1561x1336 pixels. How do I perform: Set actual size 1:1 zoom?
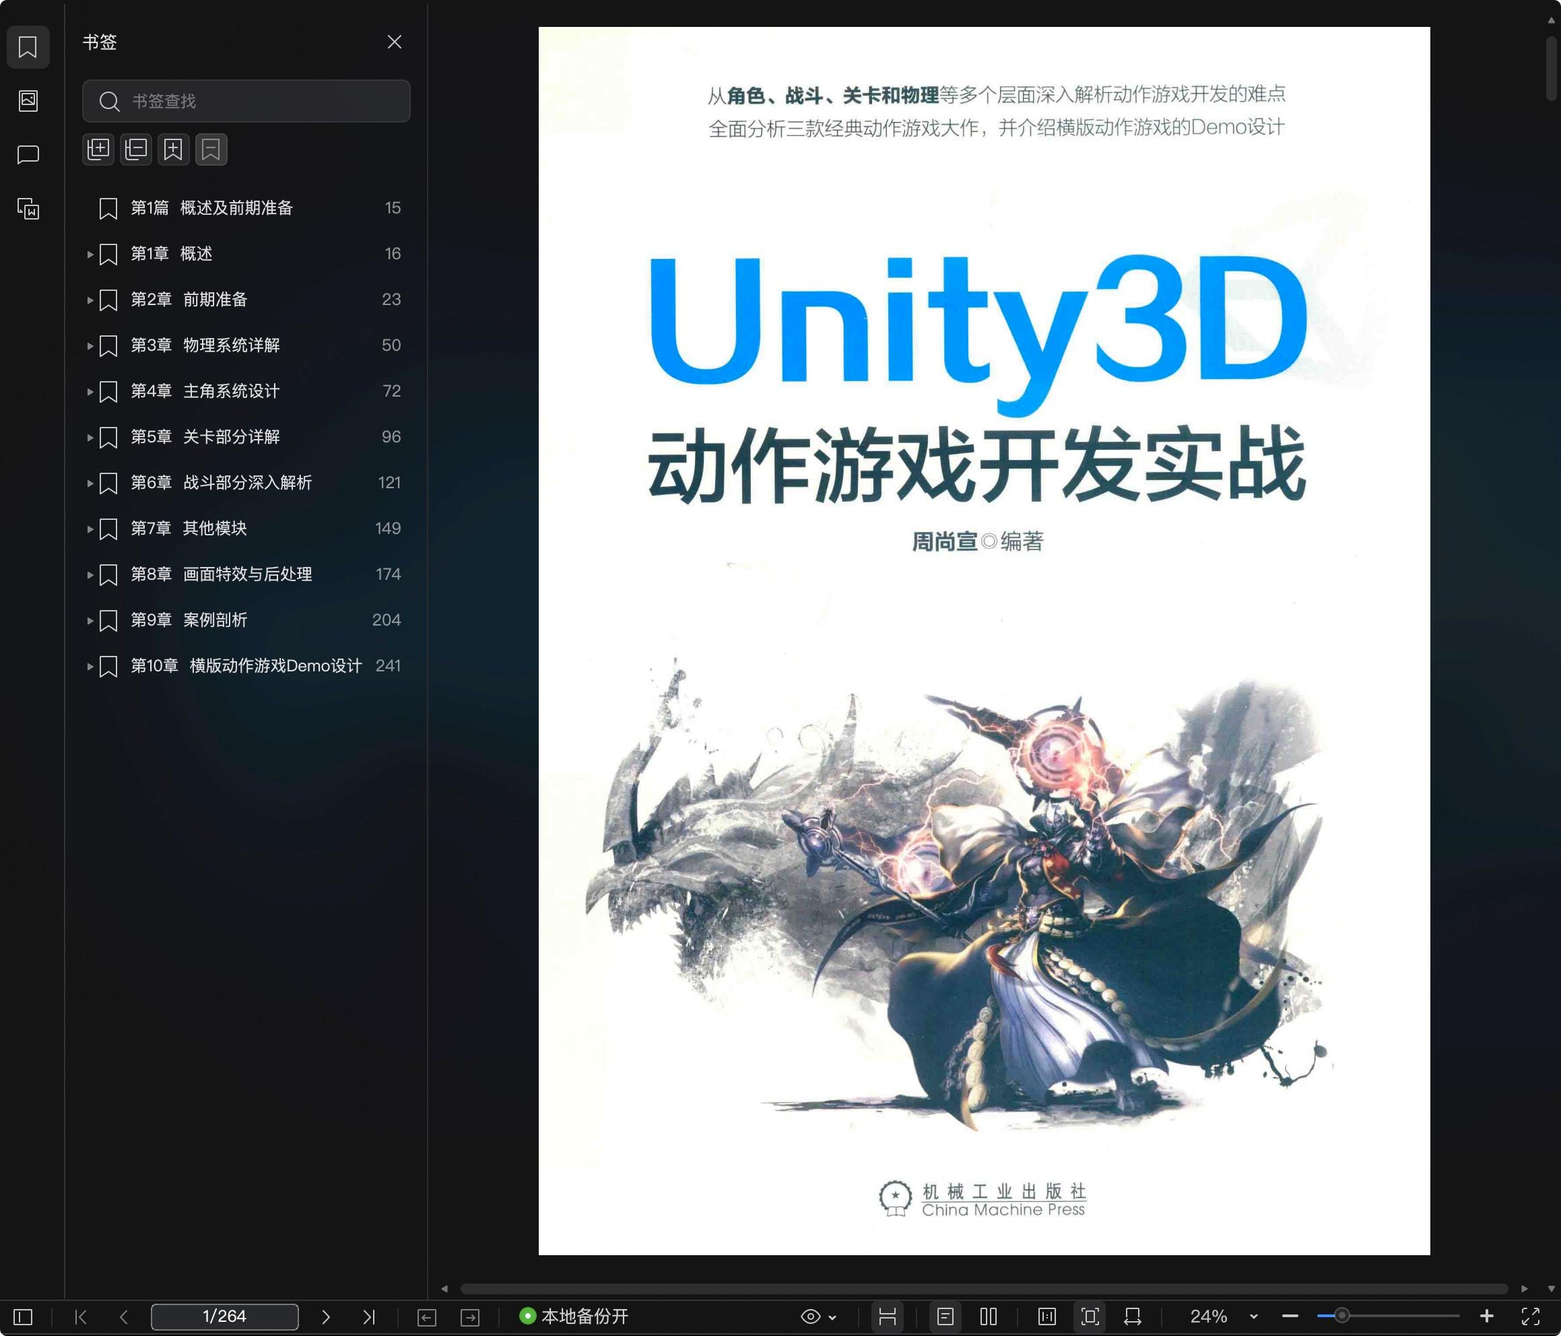pos(1047,1316)
